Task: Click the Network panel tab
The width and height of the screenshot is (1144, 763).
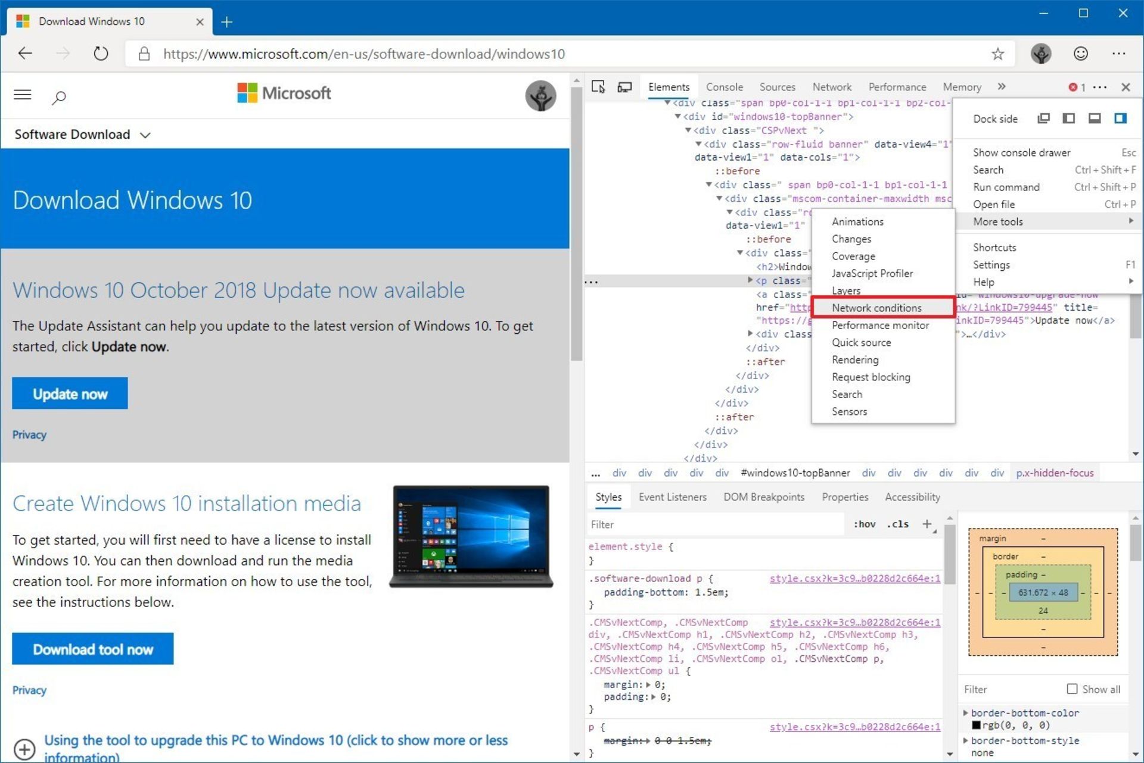Action: [x=833, y=86]
